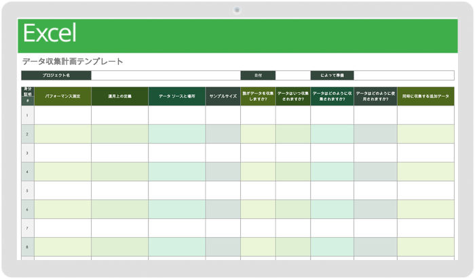Click row 7 cell under パフォーマンス測定
The image size is (475, 279).
click(x=62, y=228)
